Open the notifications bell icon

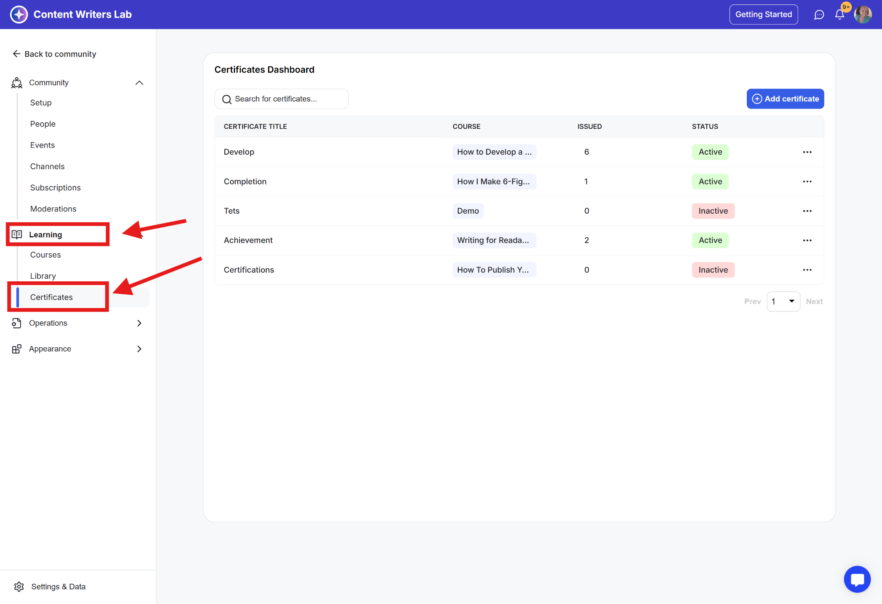(x=839, y=15)
